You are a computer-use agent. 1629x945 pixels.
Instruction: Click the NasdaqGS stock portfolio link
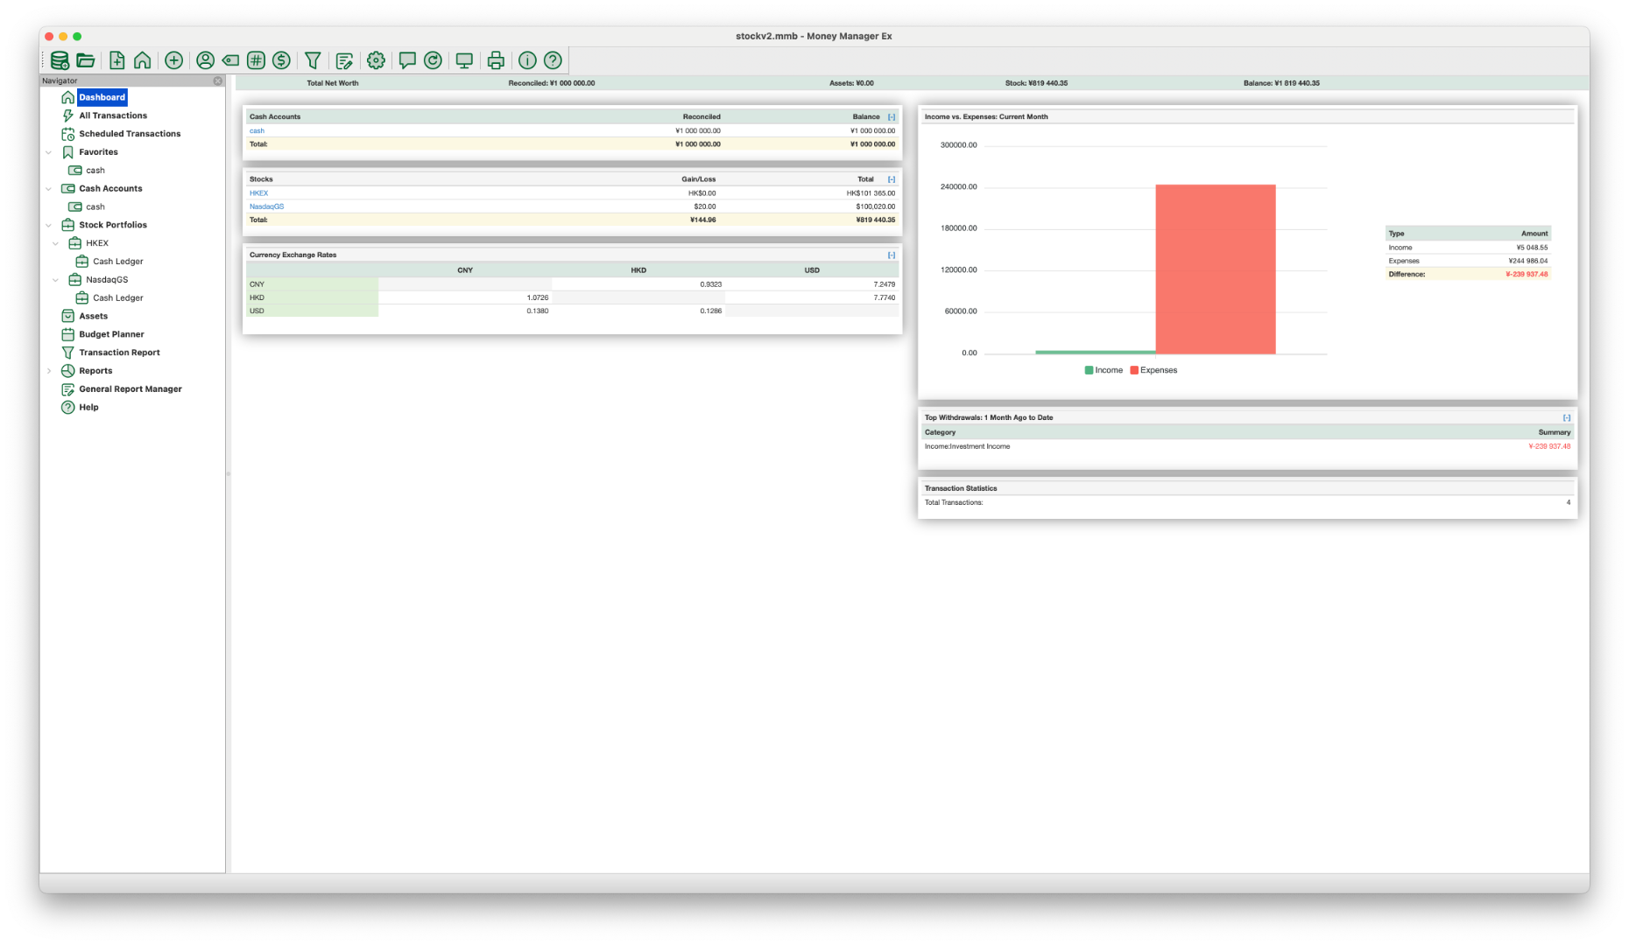point(266,206)
